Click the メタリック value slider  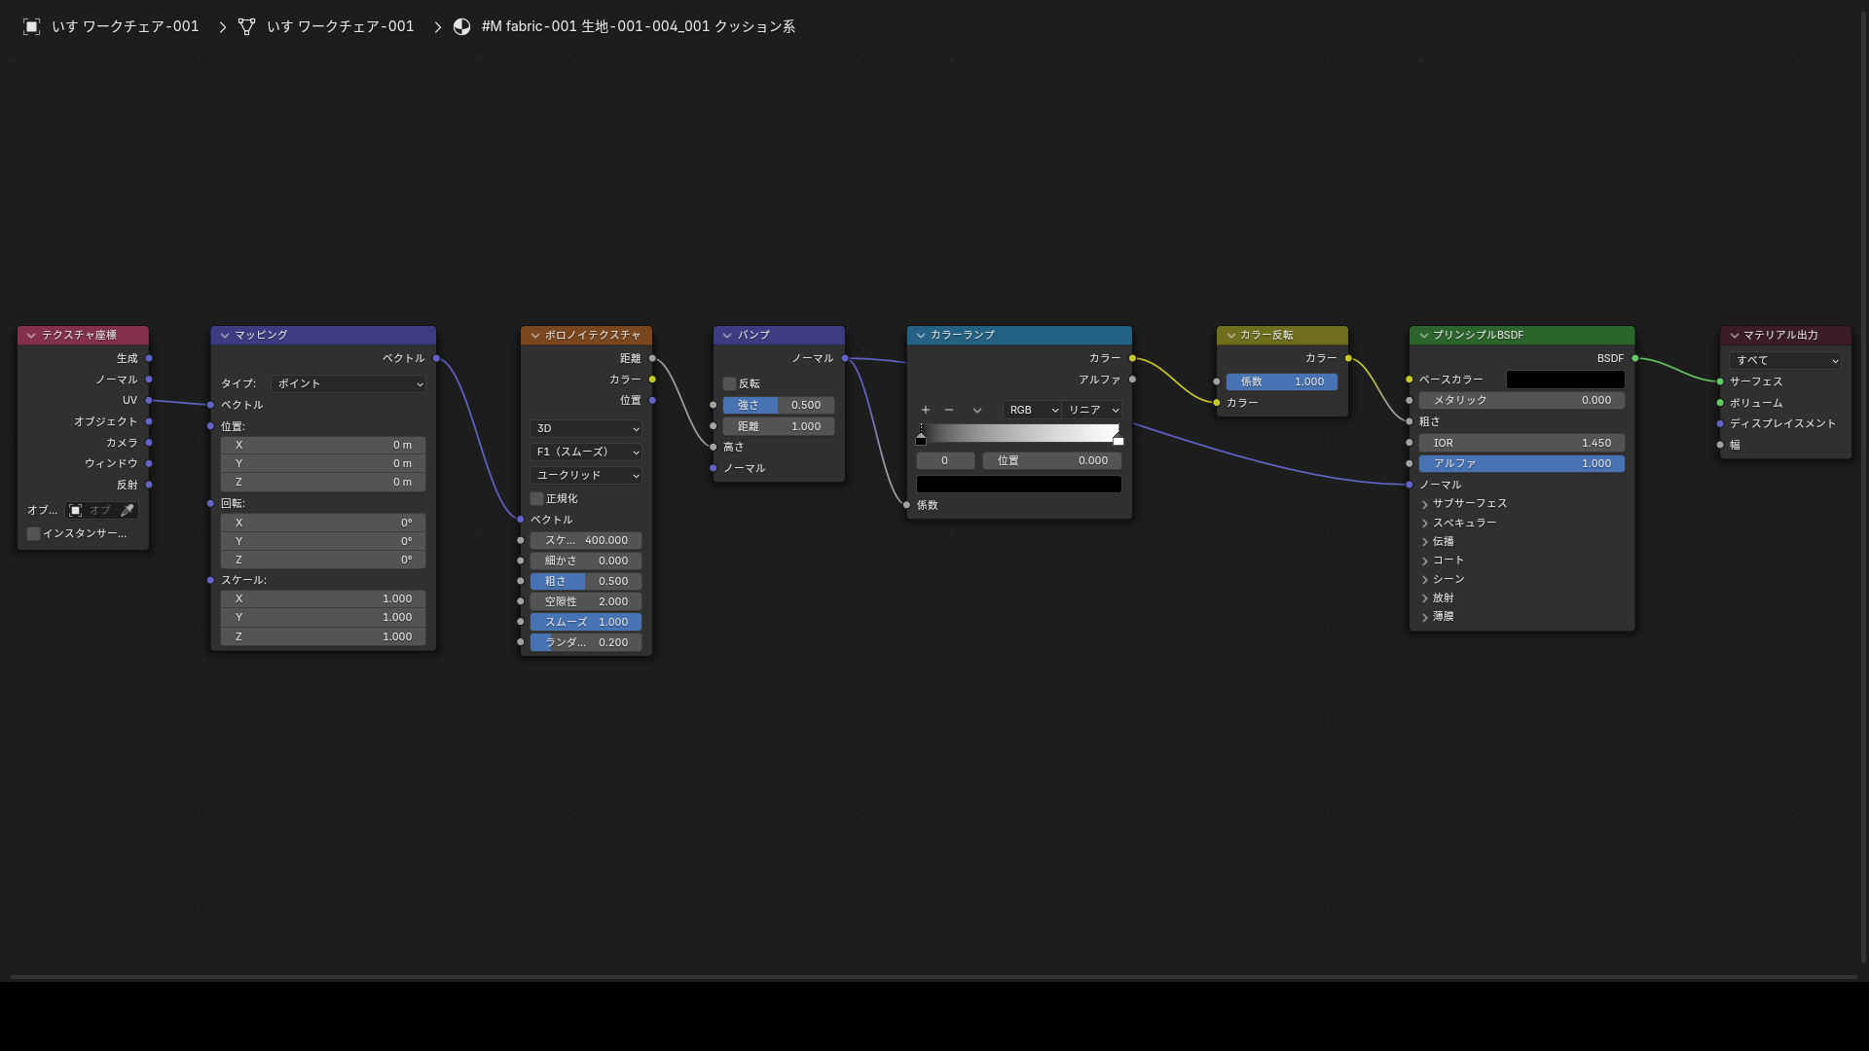(x=1521, y=400)
